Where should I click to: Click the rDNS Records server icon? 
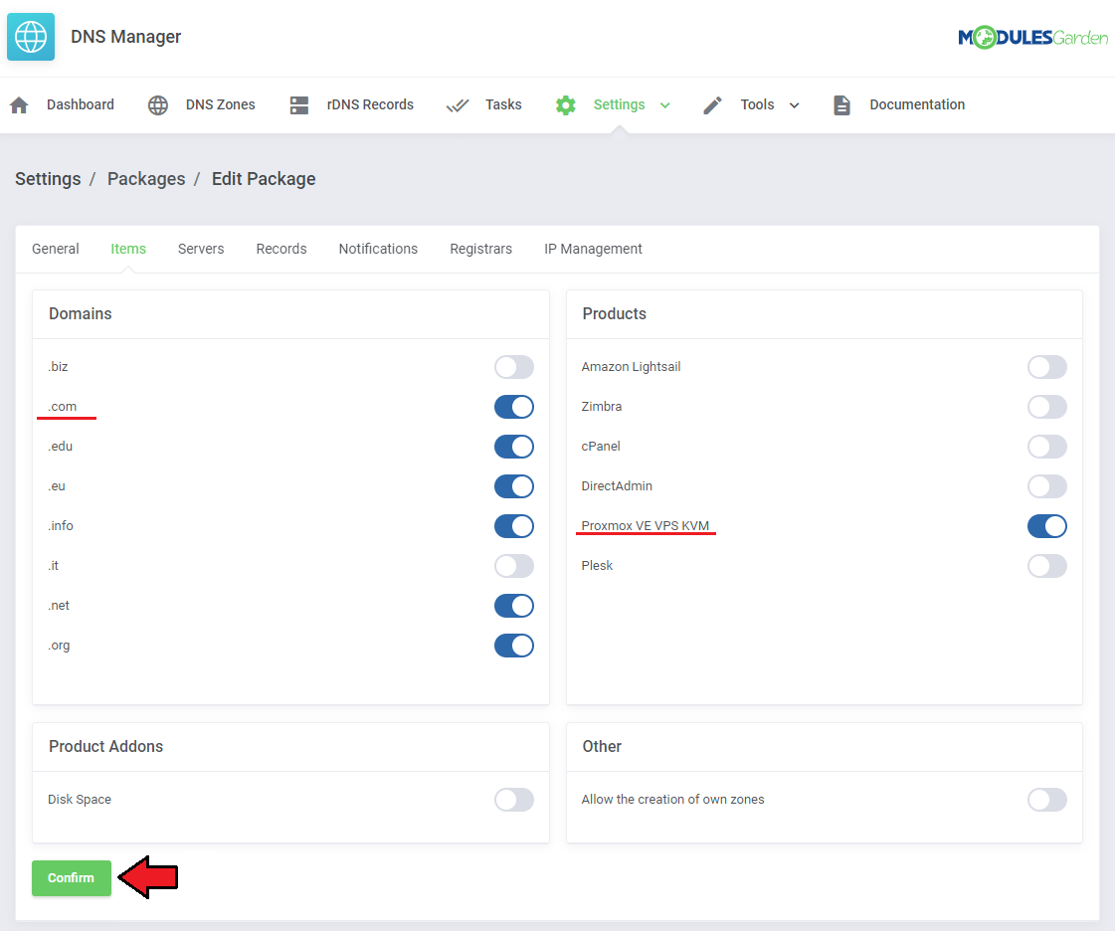click(x=299, y=105)
